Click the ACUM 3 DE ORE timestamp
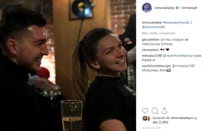The width and height of the screenshot is (203, 131). pos(151,128)
